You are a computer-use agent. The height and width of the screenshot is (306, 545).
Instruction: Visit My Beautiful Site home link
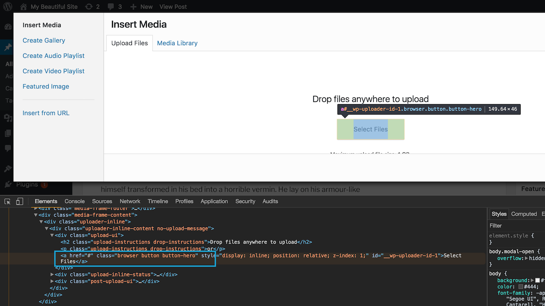pos(49,7)
